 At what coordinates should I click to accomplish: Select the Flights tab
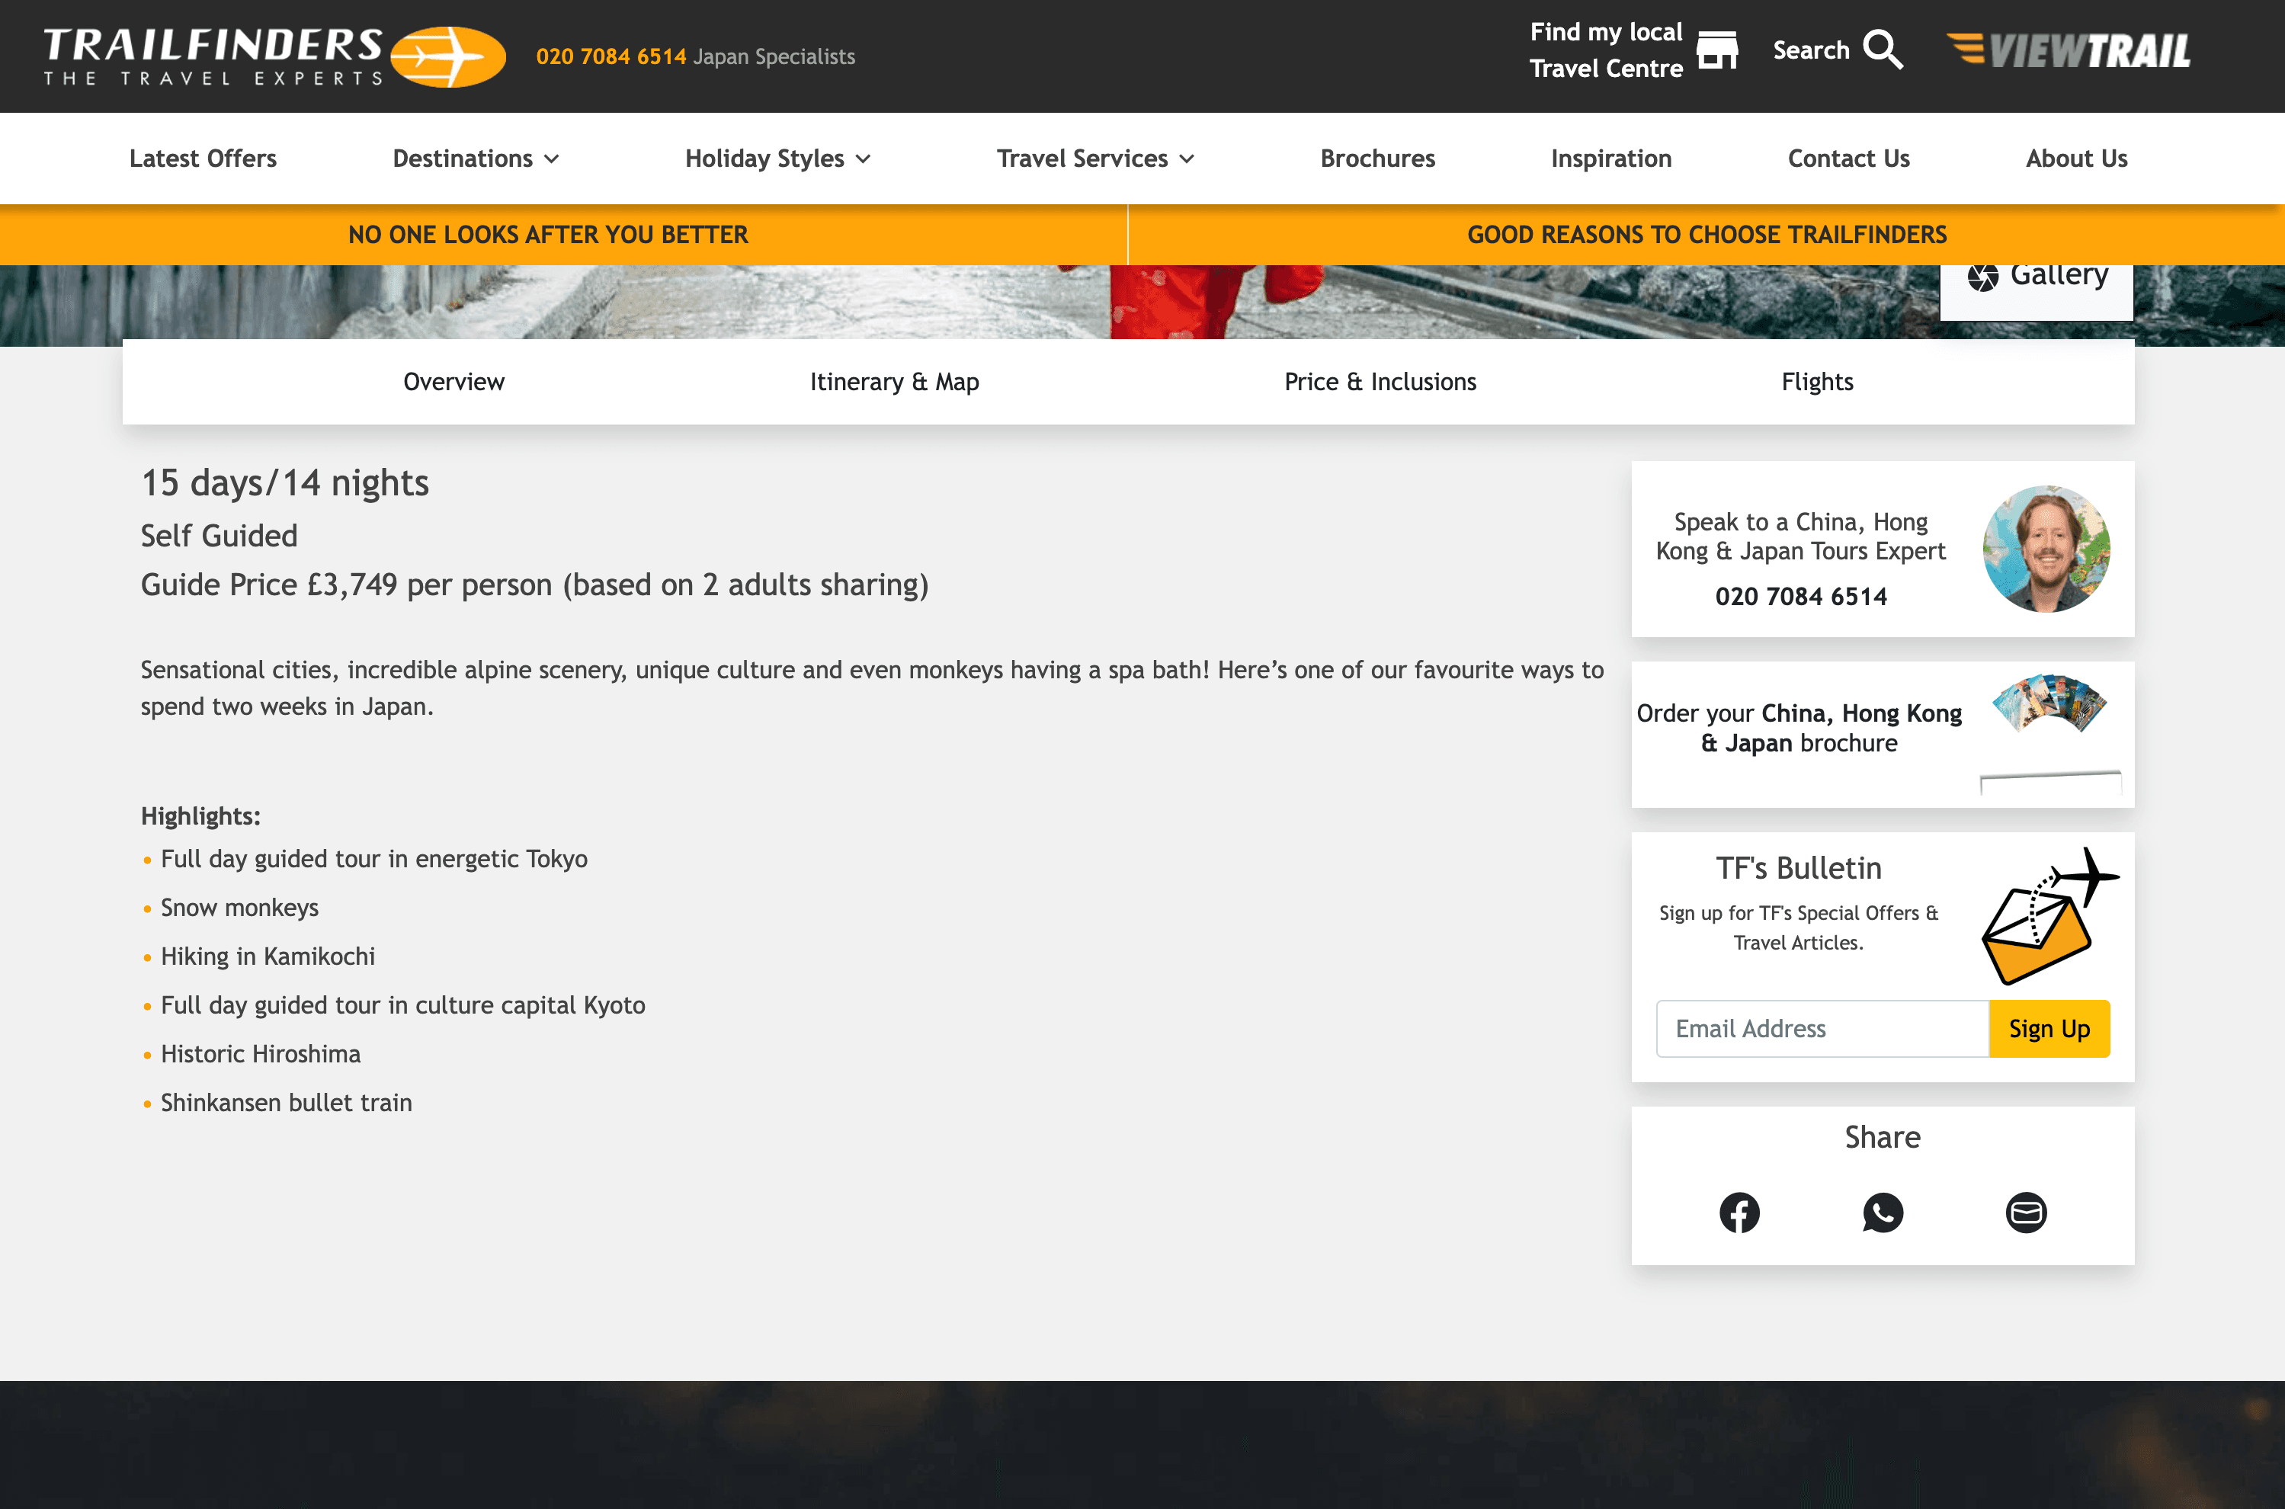(x=1816, y=382)
